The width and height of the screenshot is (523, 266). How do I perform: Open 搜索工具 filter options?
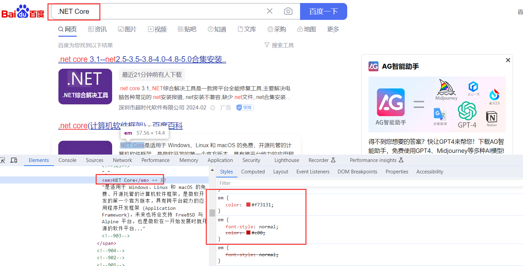[279, 45]
